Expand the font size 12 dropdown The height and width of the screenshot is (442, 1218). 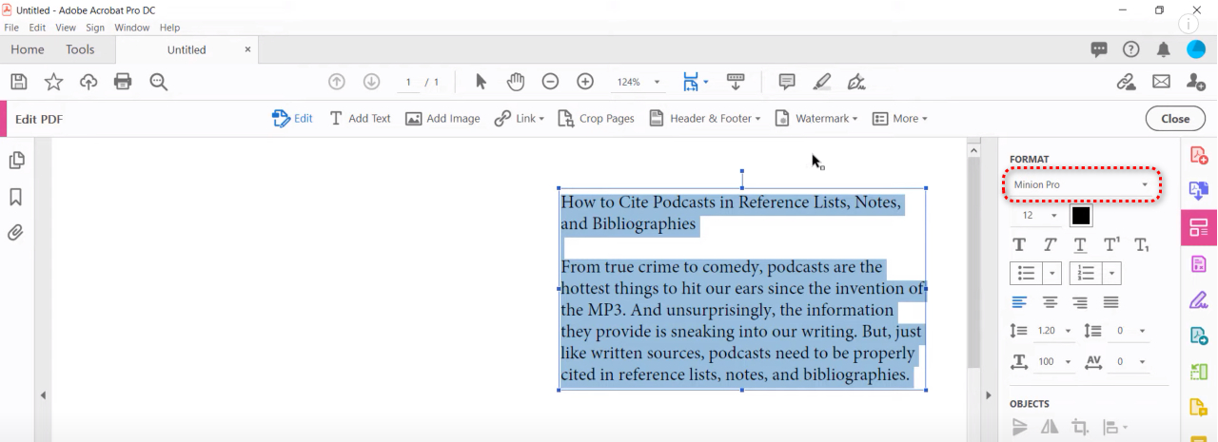point(1053,216)
